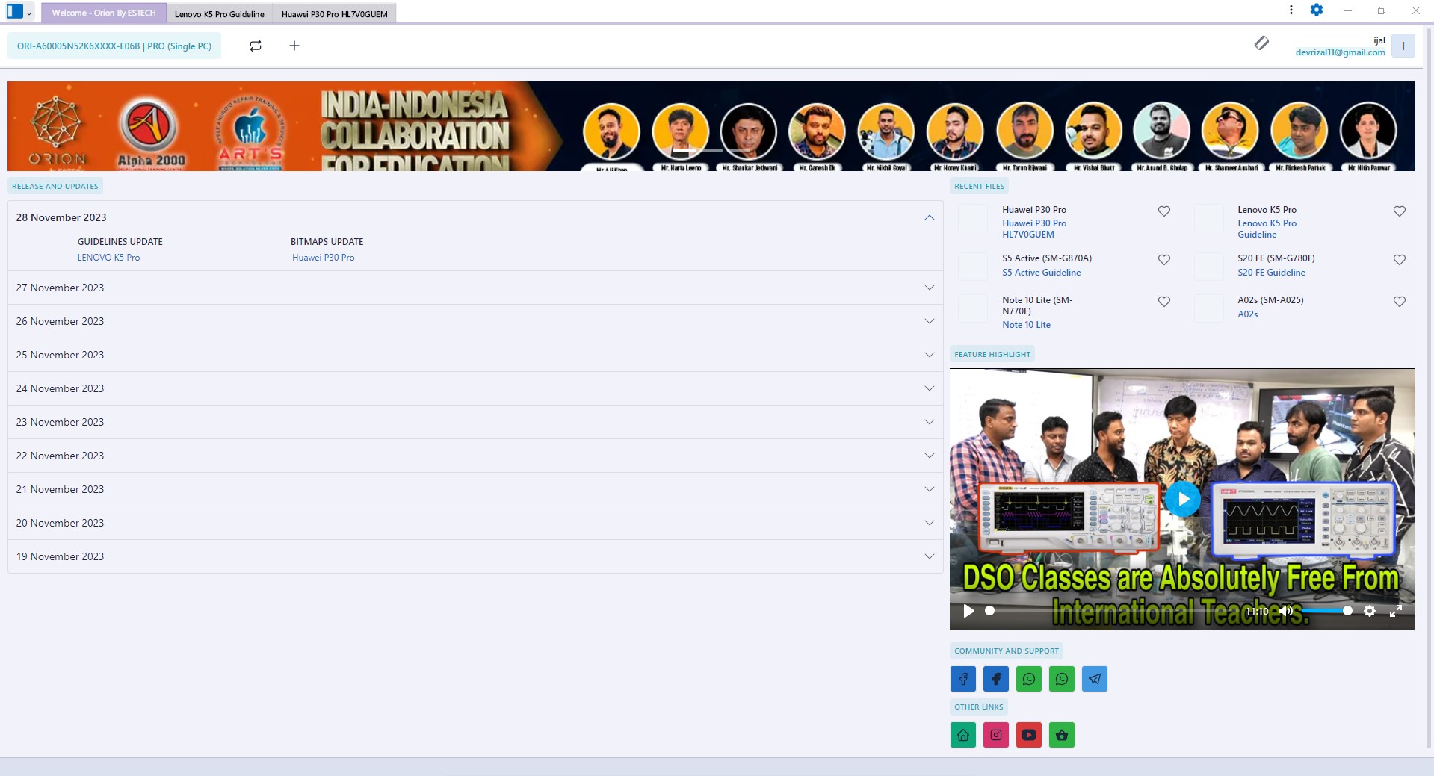Open the user avatar button labeled I
Viewport: 1434px width, 776px height.
(1403, 46)
